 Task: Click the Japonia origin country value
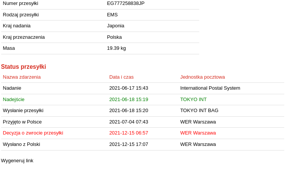(x=115, y=26)
